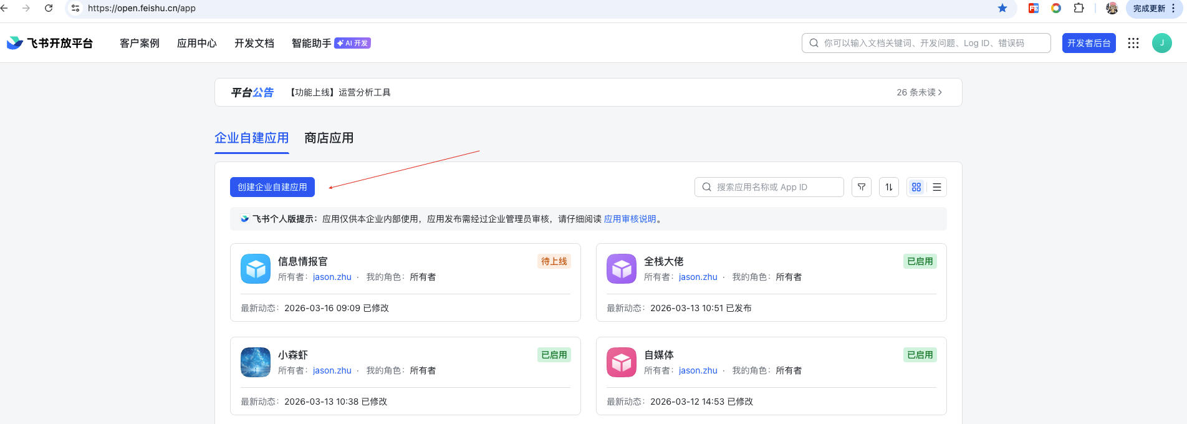Select the 商店应用 tab
Viewport: 1187px width, 424px height.
(x=329, y=138)
